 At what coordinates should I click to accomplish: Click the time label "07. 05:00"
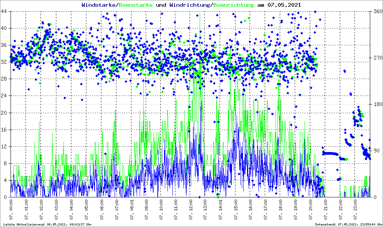(x=86, y=210)
